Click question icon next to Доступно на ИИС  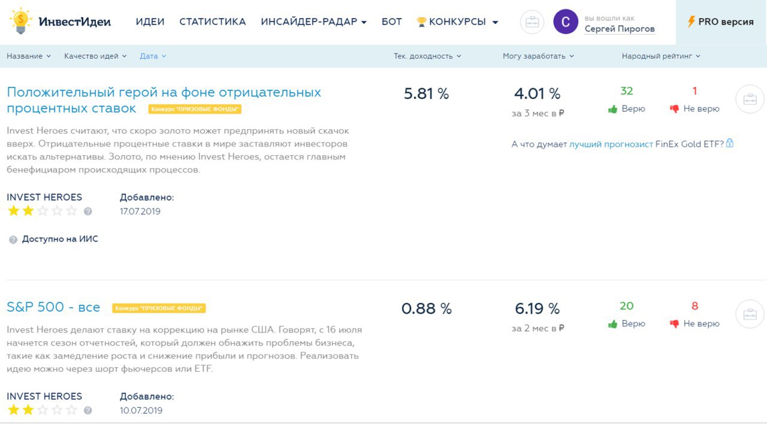(13, 240)
